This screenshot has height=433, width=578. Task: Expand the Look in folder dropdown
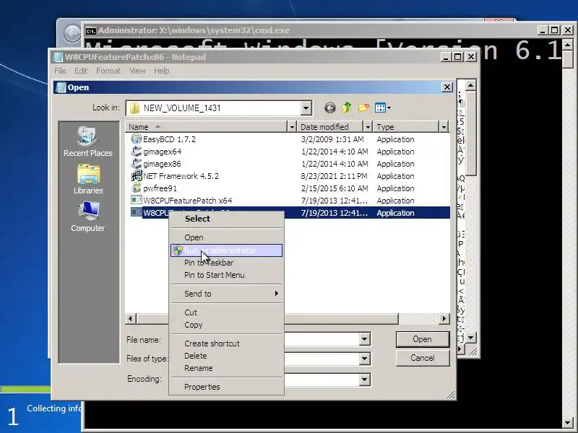pos(306,108)
